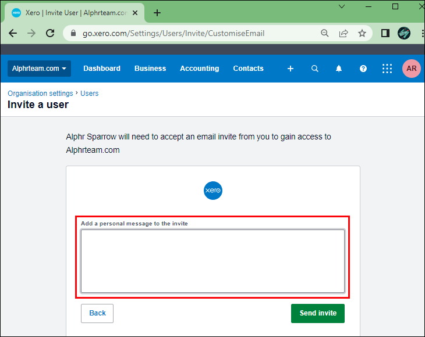Close the Xero Invite User tab
Screen dimensions: 425x337
click(x=135, y=13)
